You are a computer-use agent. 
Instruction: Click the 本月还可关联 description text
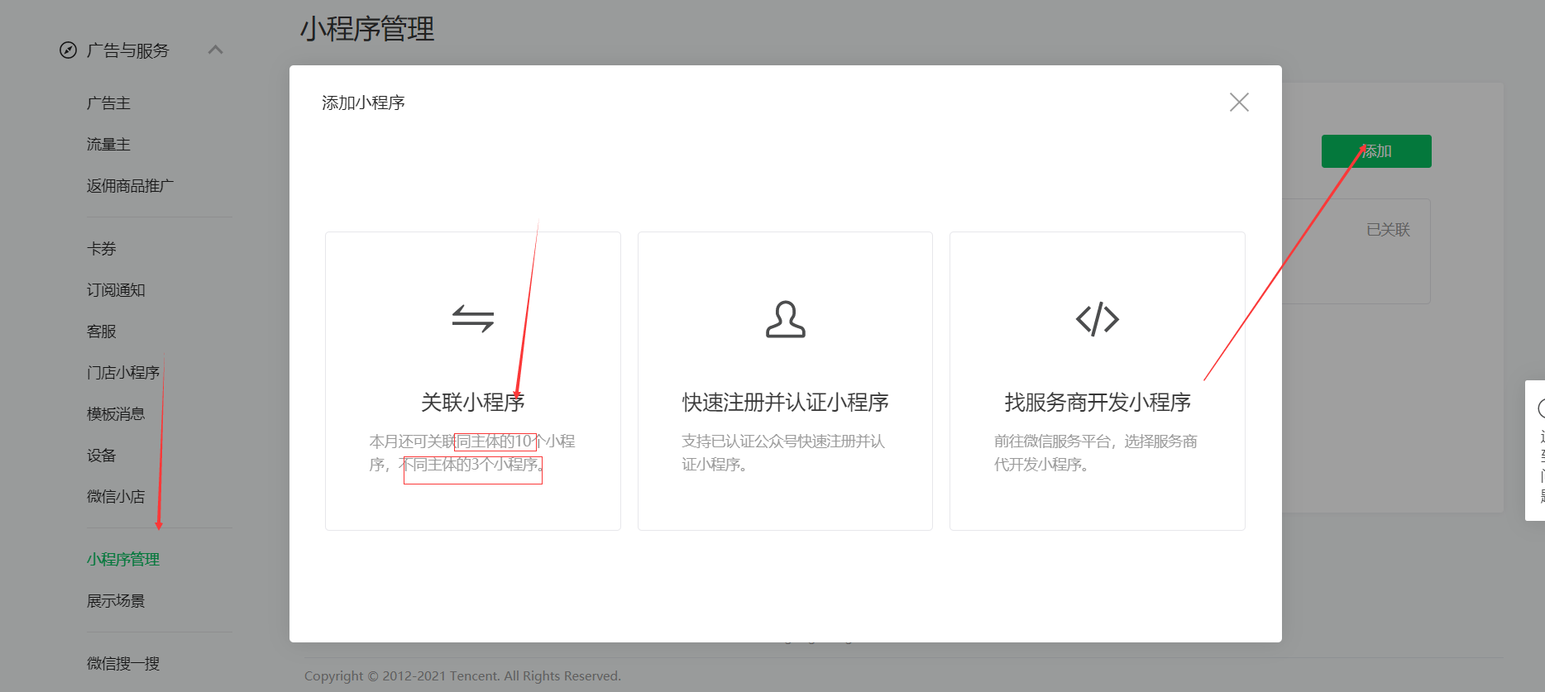(472, 453)
